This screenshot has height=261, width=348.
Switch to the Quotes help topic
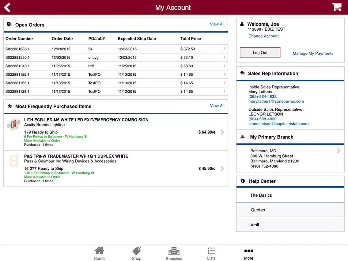pyautogui.click(x=258, y=210)
